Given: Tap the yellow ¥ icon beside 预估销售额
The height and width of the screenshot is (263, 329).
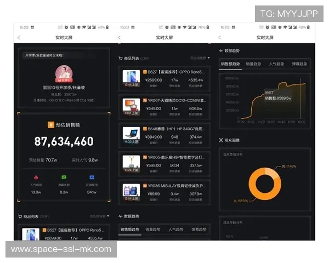Looking at the screenshot, I should coord(50,124).
